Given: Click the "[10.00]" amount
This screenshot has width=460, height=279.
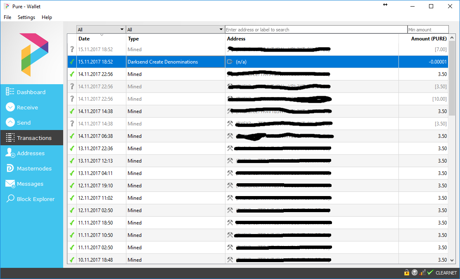Looking at the screenshot, I should (x=439, y=99).
